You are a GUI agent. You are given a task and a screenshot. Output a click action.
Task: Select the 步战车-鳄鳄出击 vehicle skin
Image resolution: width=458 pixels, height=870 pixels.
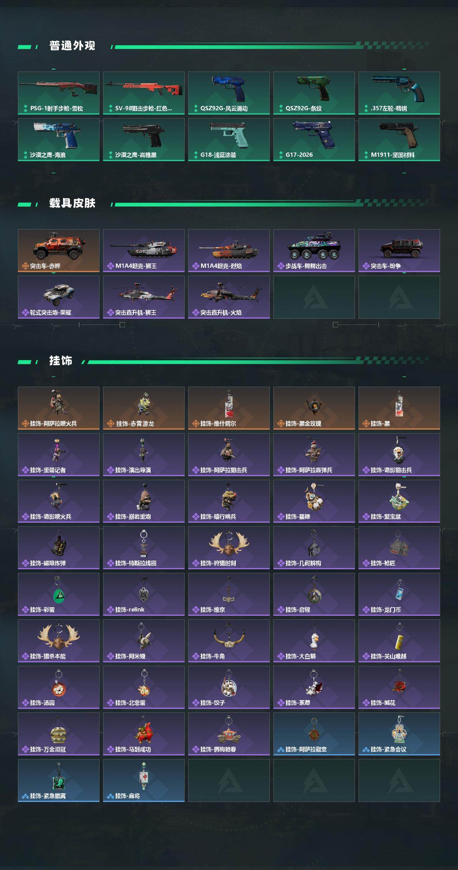[314, 251]
